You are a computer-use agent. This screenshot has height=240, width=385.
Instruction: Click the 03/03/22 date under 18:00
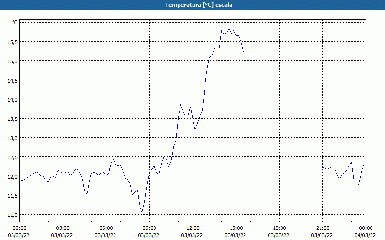tap(279, 235)
